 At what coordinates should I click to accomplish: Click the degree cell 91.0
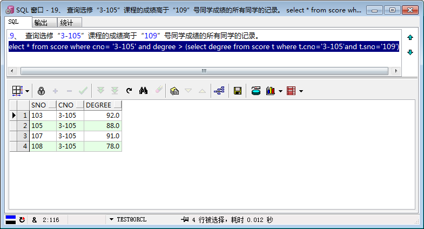(103, 136)
